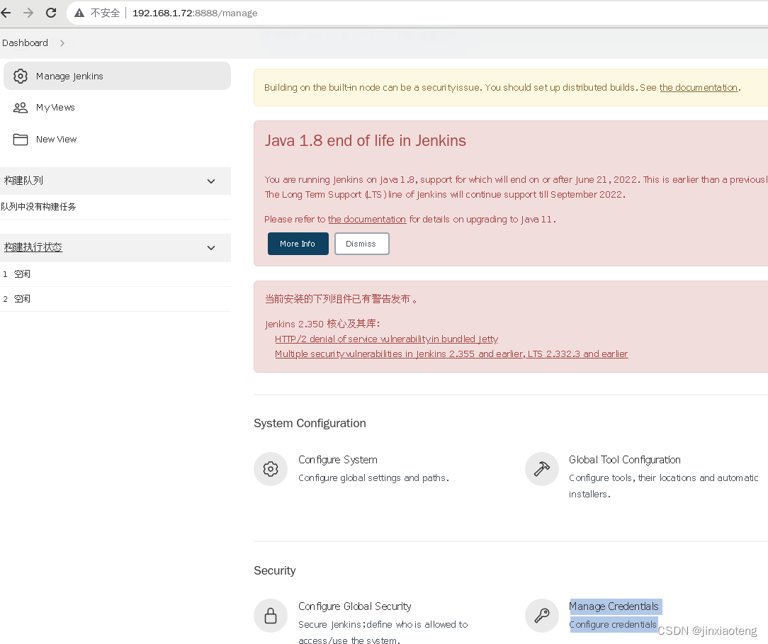Open Multiple security vulnerabilities in Jenkins link
The image size is (768, 644).
click(x=451, y=354)
